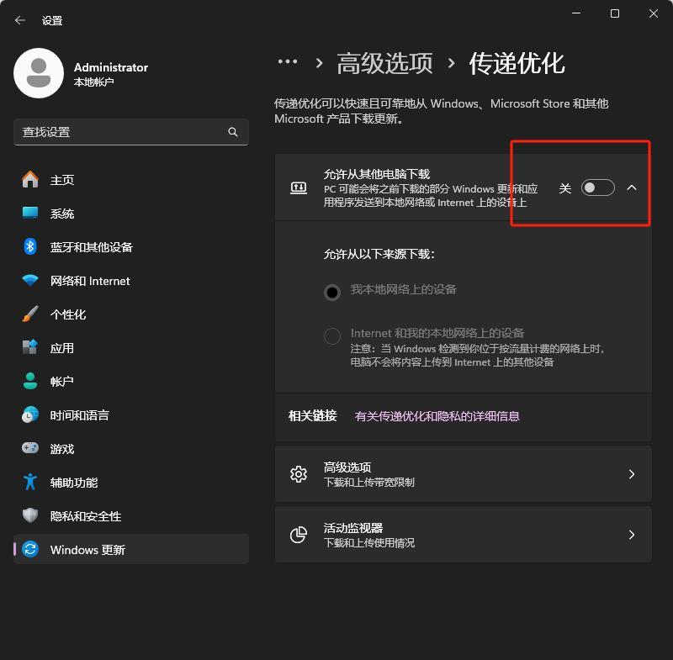Go back using the arrow icon
673x660 pixels.
(x=20, y=20)
